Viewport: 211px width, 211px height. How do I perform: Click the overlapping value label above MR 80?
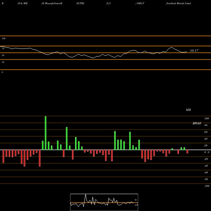[x=197, y=123]
